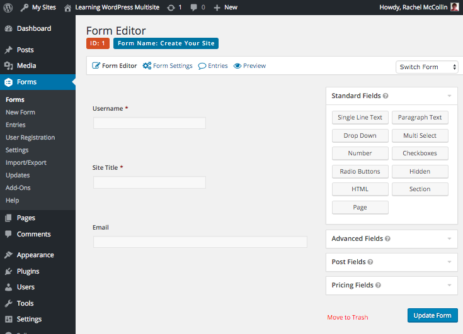
Task: Click the Advanced Fields help icon
Action: point(387,238)
